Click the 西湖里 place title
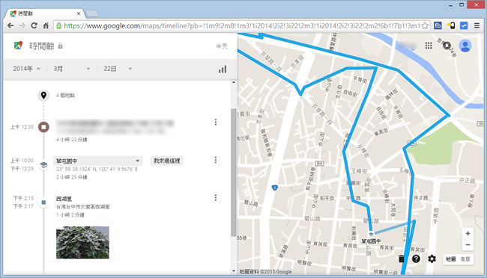 point(64,199)
